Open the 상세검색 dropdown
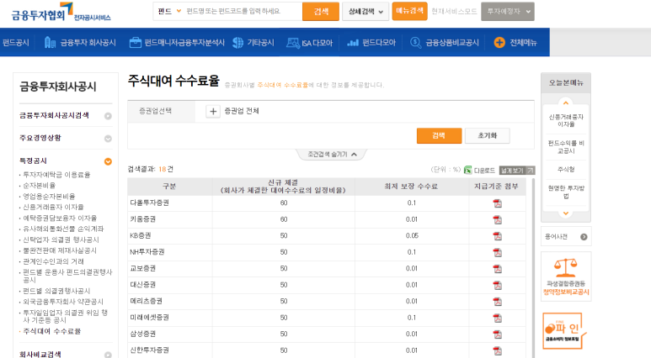Screen dimensions: 651x358 366,12
